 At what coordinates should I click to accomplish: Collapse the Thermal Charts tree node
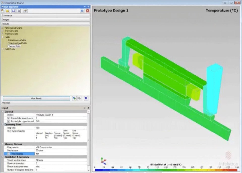click(3, 31)
